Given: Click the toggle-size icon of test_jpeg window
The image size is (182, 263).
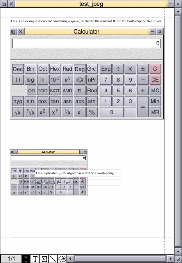Looking at the screenshot, I should pos(178,4).
